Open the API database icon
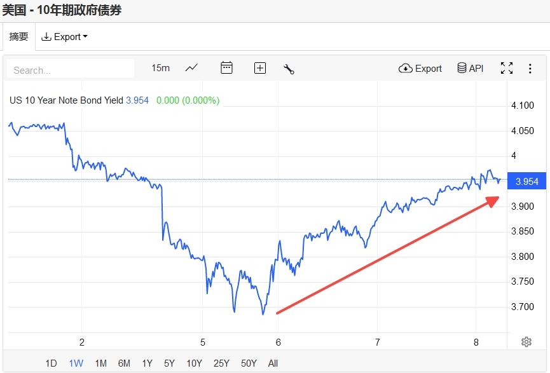The height and width of the screenshot is (373, 550). click(471, 68)
